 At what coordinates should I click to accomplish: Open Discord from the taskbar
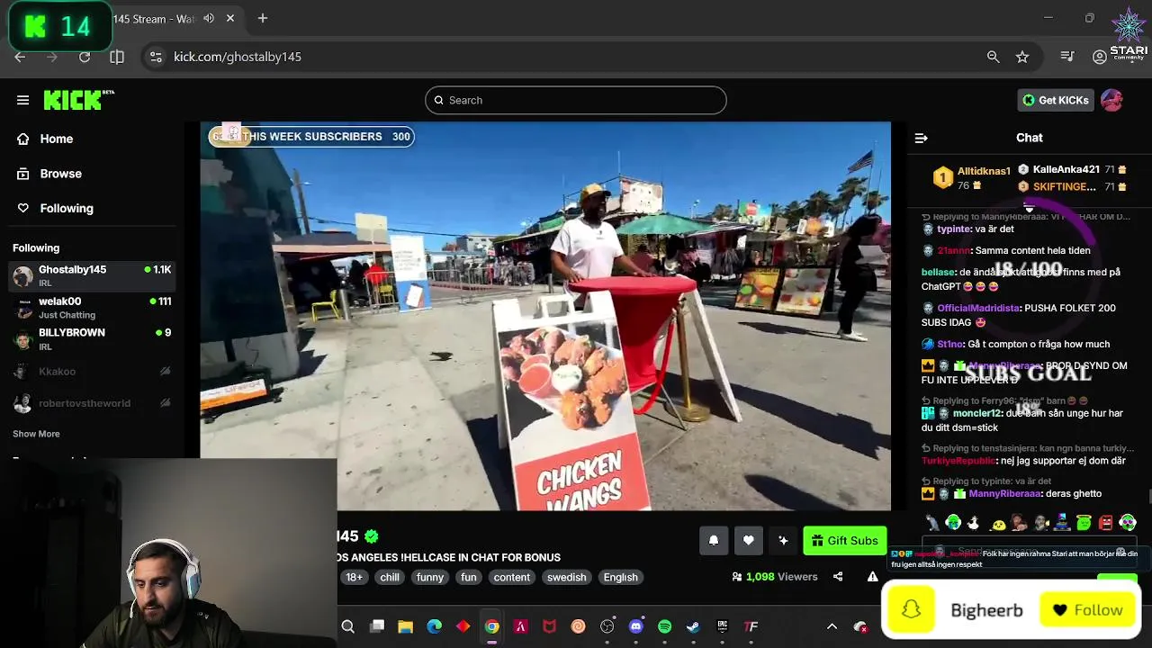(636, 626)
